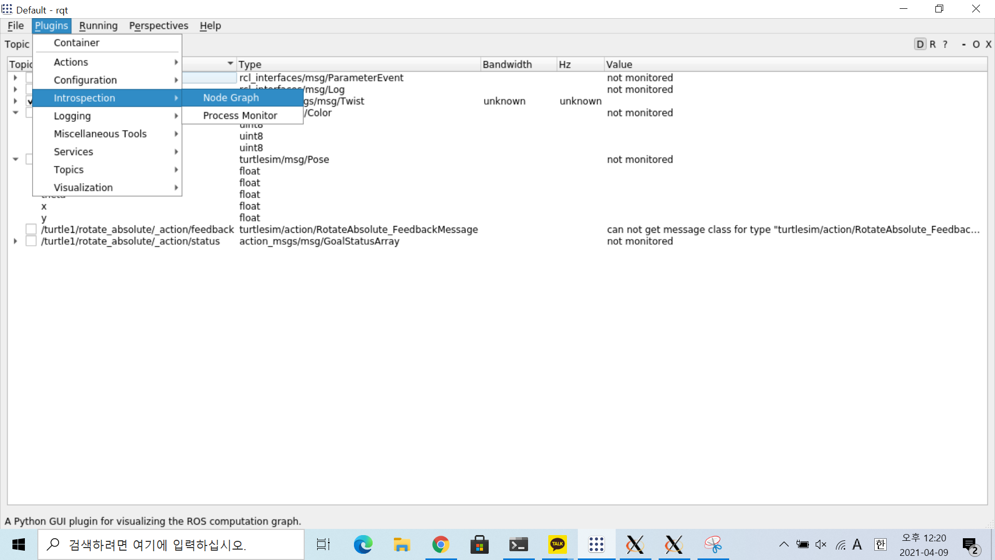Open the Chrome taskbar icon

pyautogui.click(x=440, y=544)
